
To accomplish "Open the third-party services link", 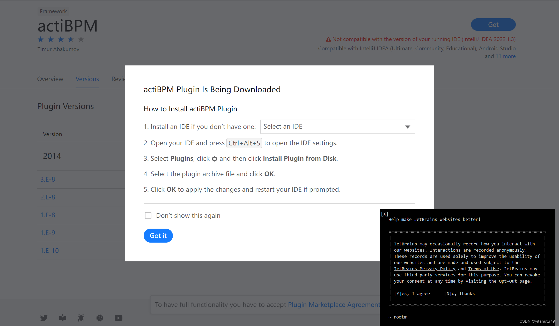I will click(x=430, y=275).
